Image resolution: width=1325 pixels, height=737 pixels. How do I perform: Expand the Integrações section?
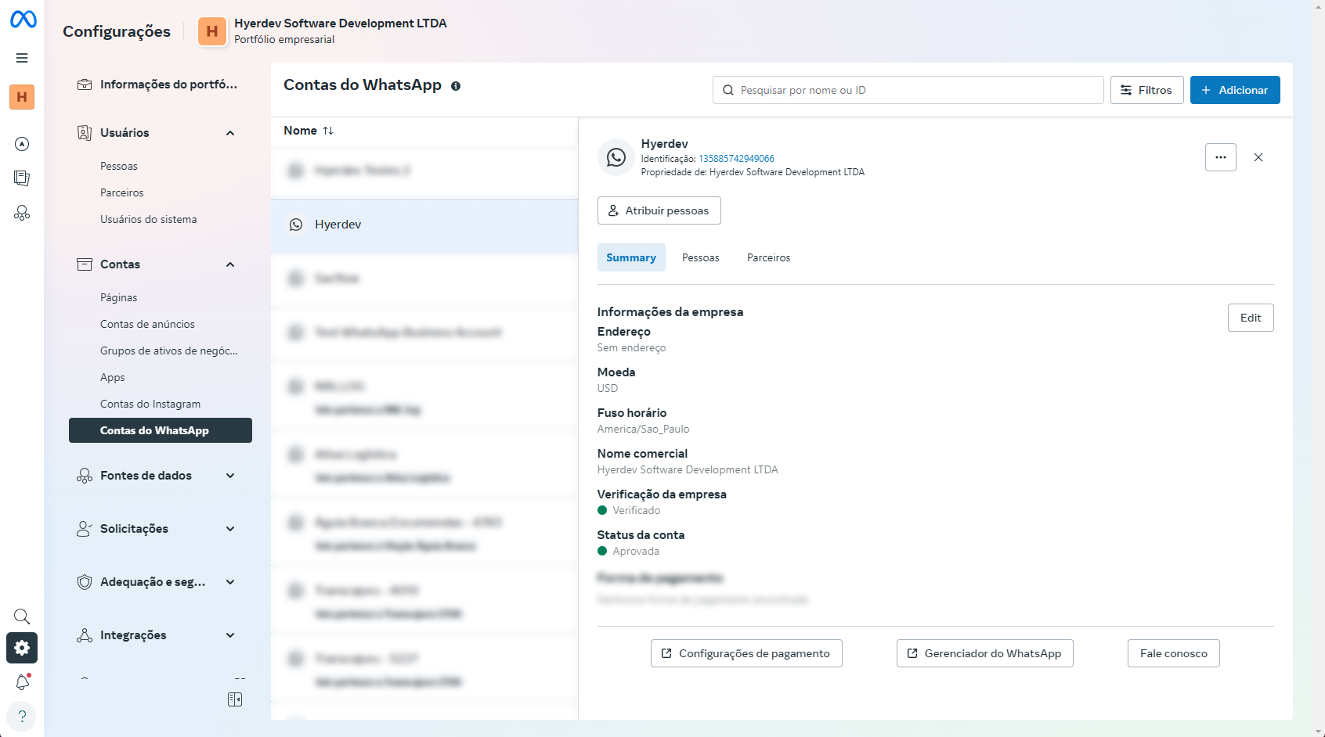pyautogui.click(x=230, y=635)
